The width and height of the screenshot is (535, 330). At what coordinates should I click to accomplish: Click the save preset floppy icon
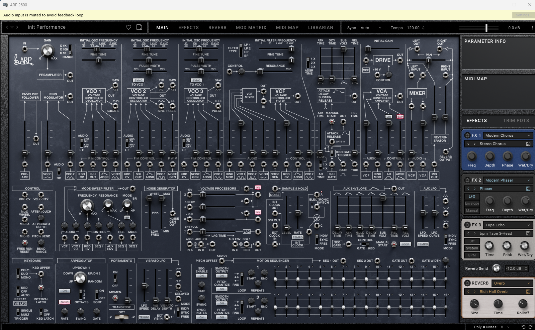139,27
